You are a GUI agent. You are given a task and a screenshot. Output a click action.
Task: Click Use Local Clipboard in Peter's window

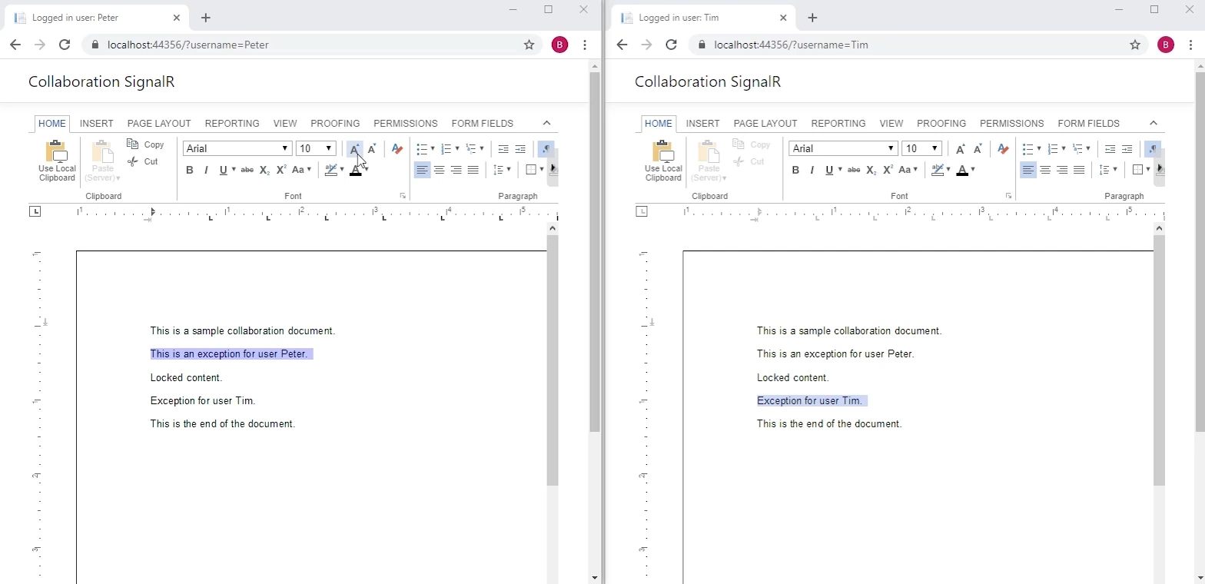pyautogui.click(x=57, y=161)
